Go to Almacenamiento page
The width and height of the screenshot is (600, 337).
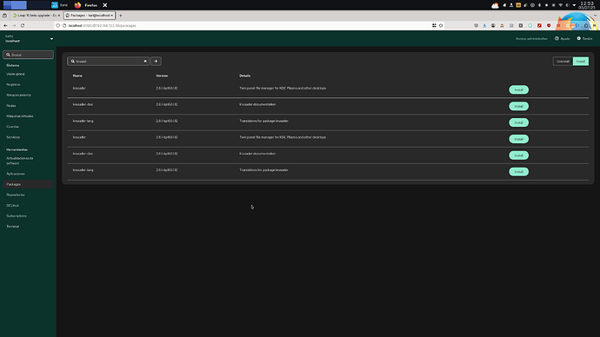(19, 96)
